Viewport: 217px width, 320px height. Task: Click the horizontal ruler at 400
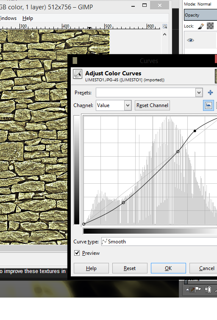(x=66, y=26)
